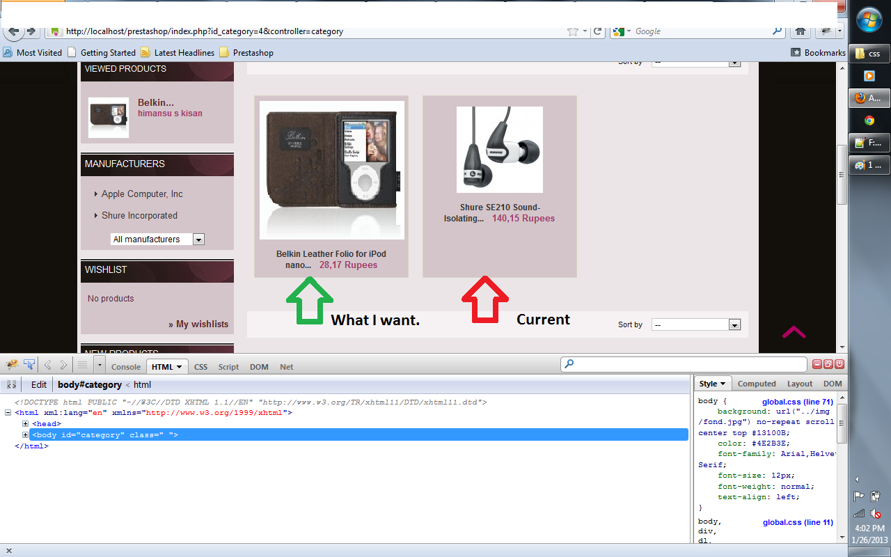Focus the Firebug search field
This screenshot has height=557, width=891.
click(685, 363)
